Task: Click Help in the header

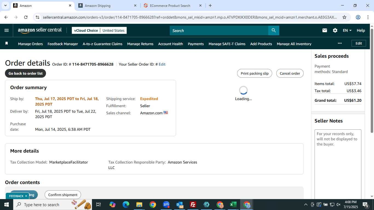Action: 361,30
